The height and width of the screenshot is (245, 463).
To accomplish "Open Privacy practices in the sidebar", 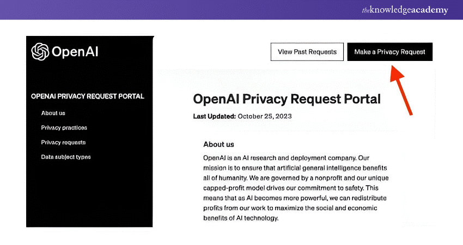I will [x=64, y=128].
